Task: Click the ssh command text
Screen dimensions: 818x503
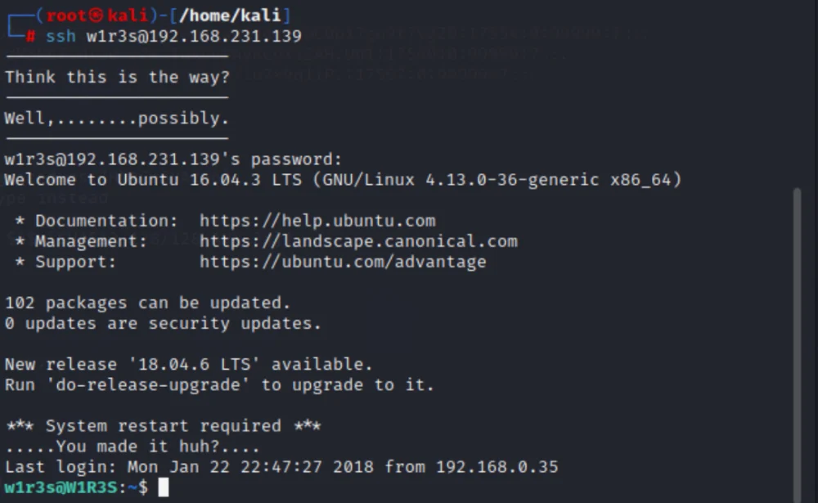Action: (x=61, y=36)
